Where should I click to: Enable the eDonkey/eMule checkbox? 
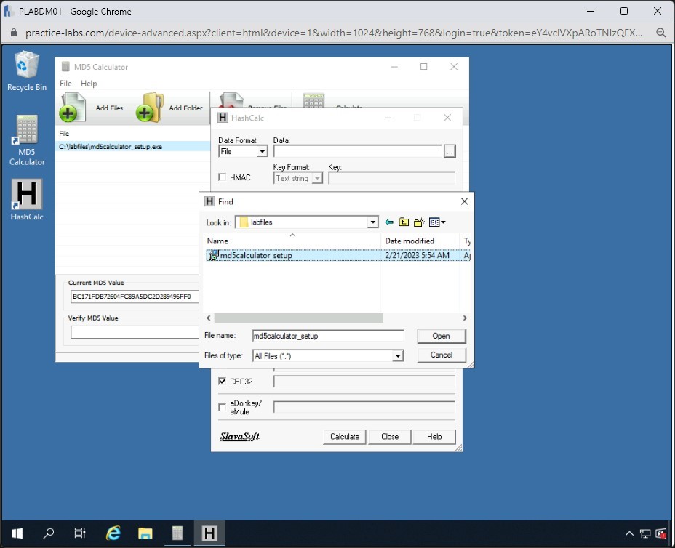pyautogui.click(x=223, y=407)
